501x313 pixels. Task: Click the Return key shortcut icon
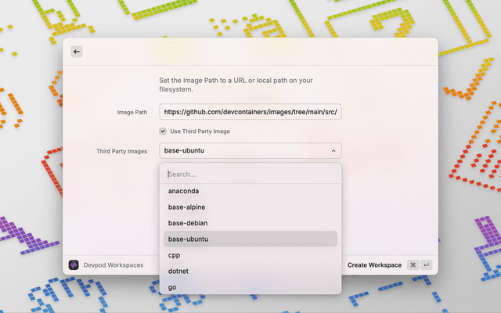click(426, 265)
